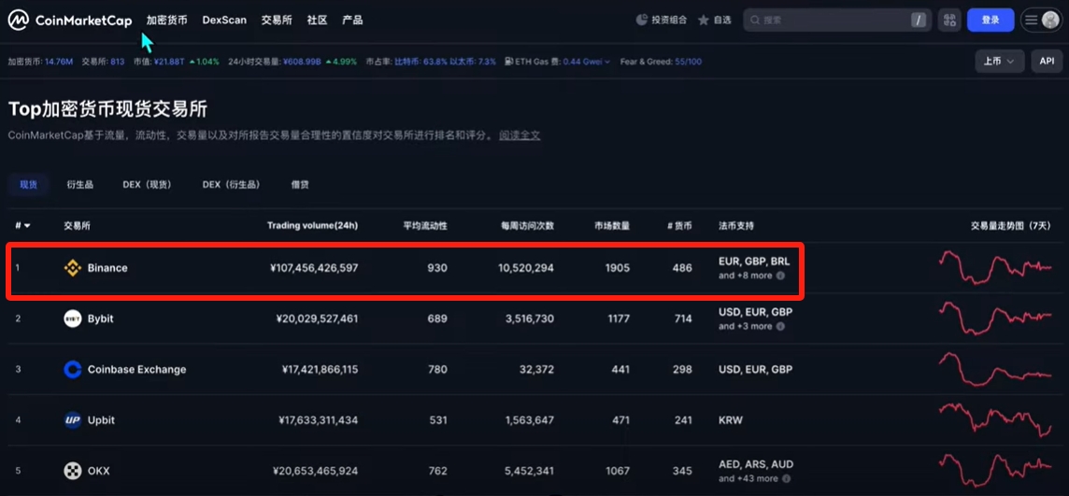
Task: Click the Bybit exchange name
Action: pos(100,319)
